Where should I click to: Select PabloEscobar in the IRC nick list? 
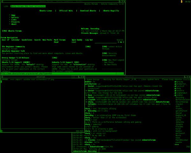tap(182, 140)
